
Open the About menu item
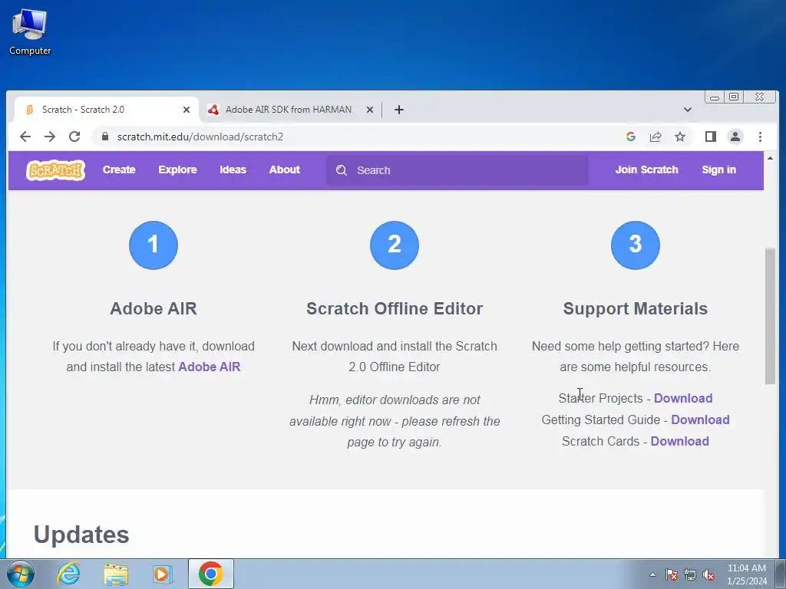click(285, 169)
